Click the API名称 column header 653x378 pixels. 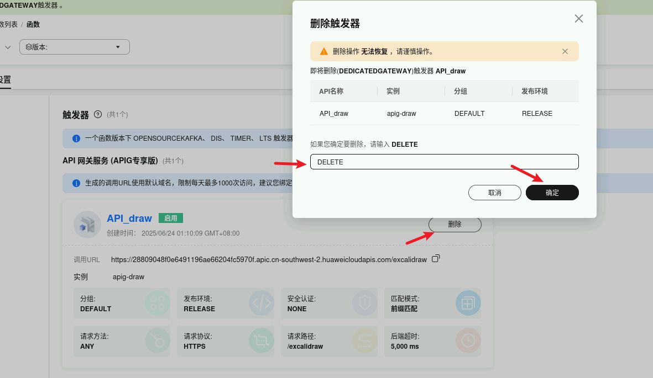pos(331,91)
